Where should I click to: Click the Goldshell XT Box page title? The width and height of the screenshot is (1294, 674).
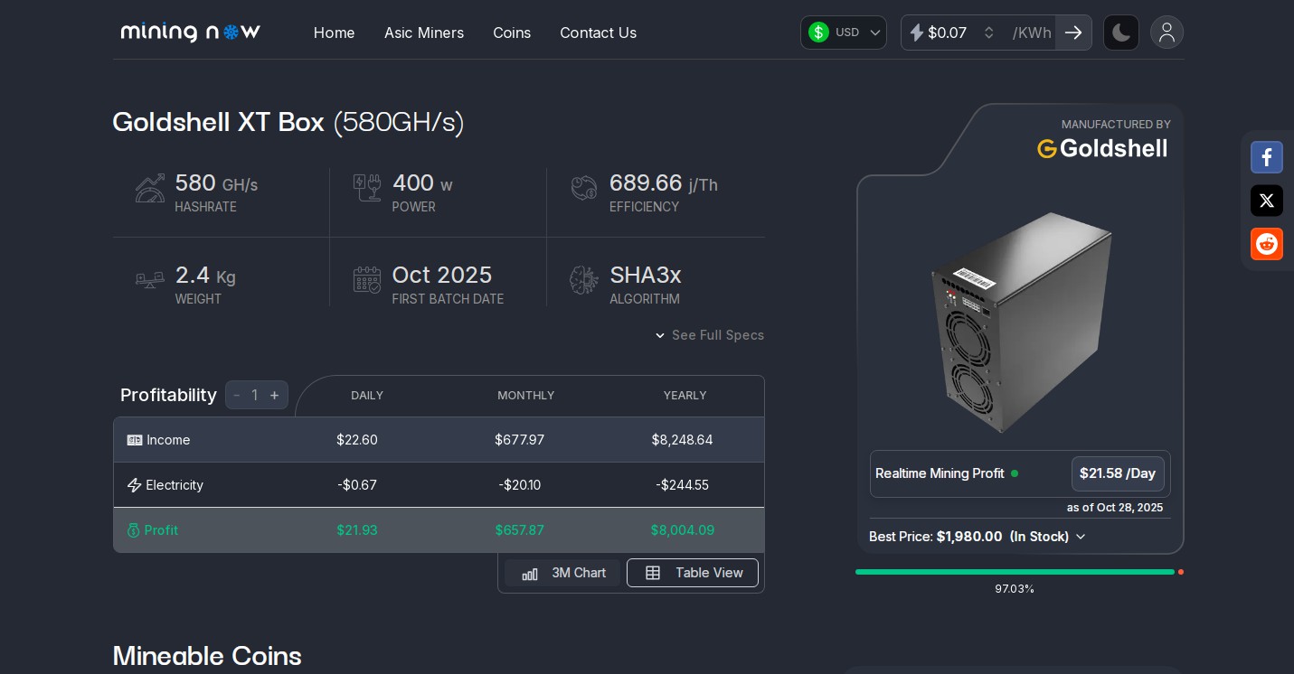pos(288,122)
